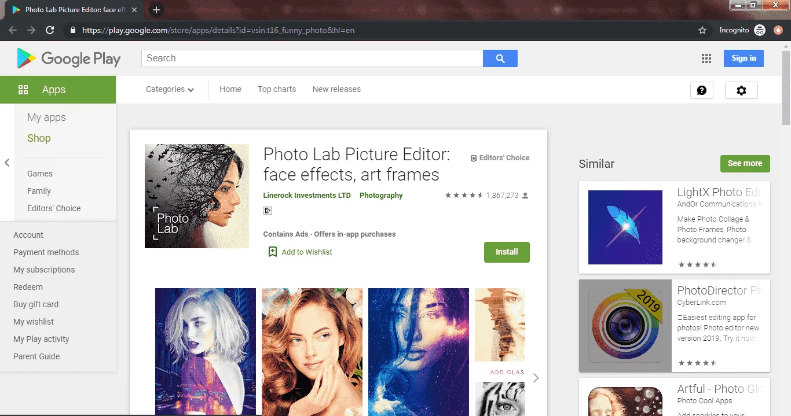Viewport: 791px width, 416px height.
Task: Click the Artful Photo Glitter app icon
Action: [625, 402]
